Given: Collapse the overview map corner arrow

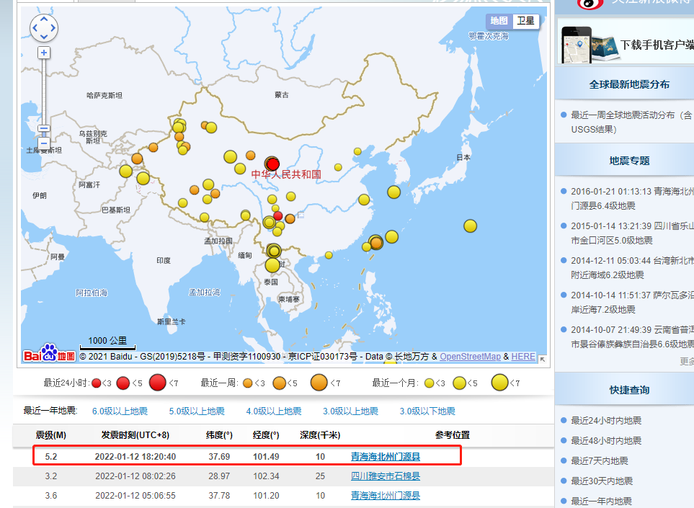Looking at the screenshot, I should click(542, 359).
